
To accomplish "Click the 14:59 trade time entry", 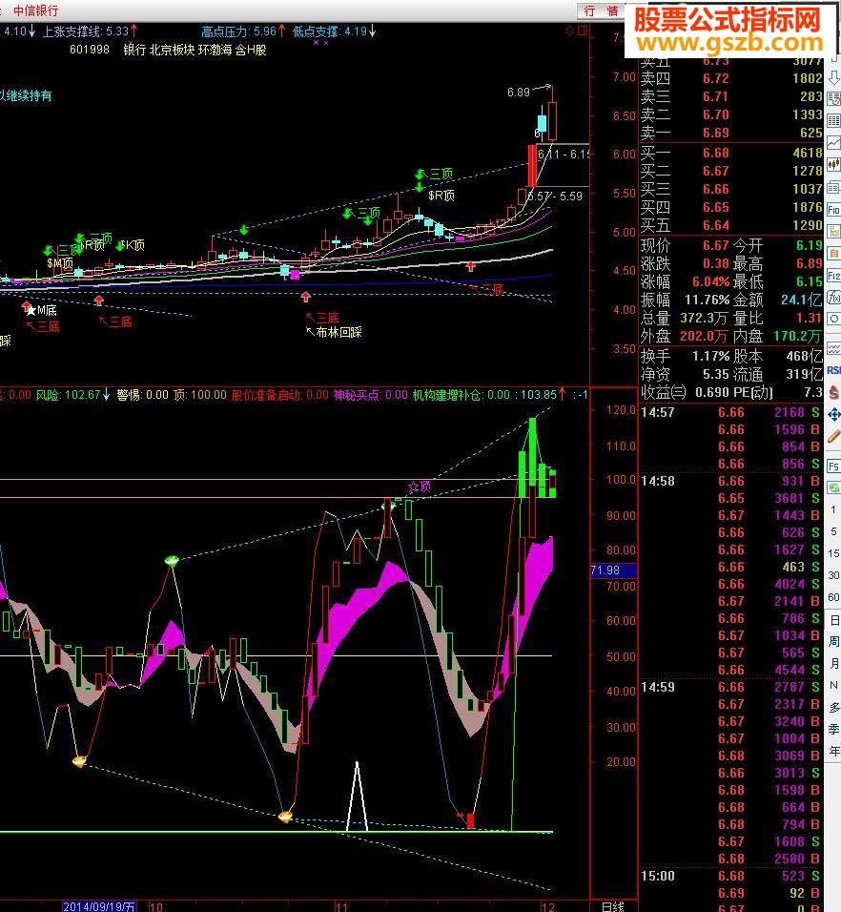I will click(658, 687).
